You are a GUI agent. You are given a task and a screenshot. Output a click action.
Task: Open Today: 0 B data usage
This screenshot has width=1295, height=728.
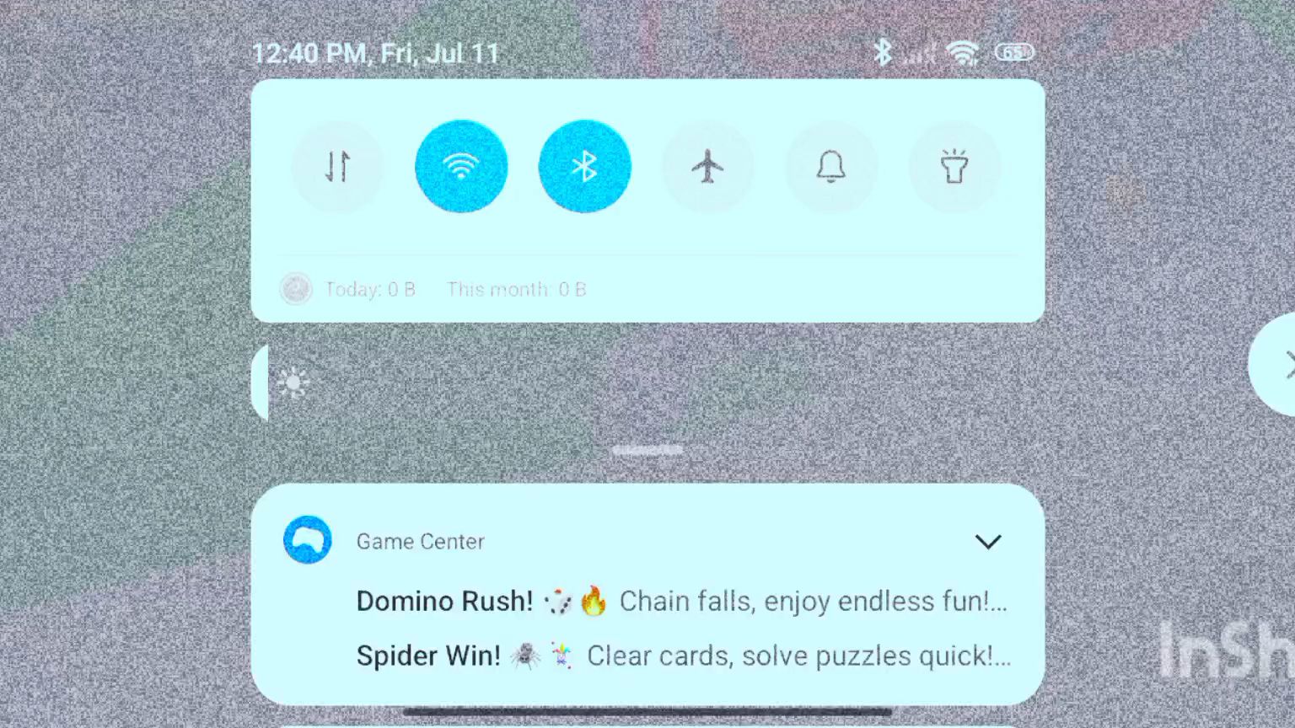(x=370, y=290)
